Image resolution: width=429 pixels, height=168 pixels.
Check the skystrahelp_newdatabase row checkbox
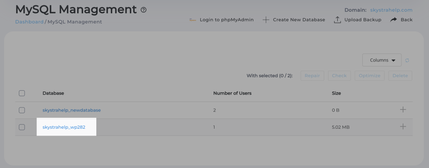coord(22,110)
